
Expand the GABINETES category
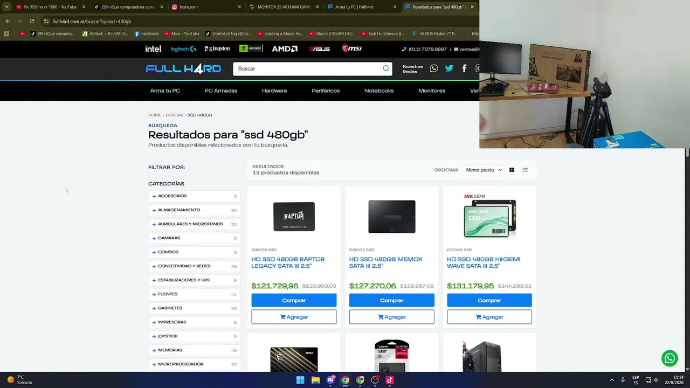[194, 308]
